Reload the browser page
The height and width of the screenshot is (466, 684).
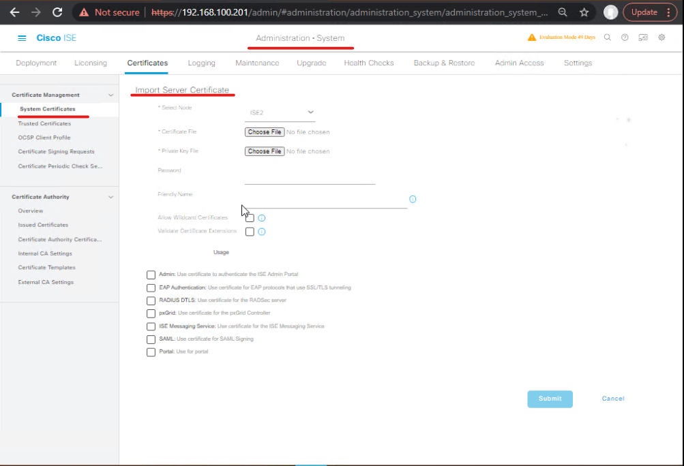click(57, 12)
